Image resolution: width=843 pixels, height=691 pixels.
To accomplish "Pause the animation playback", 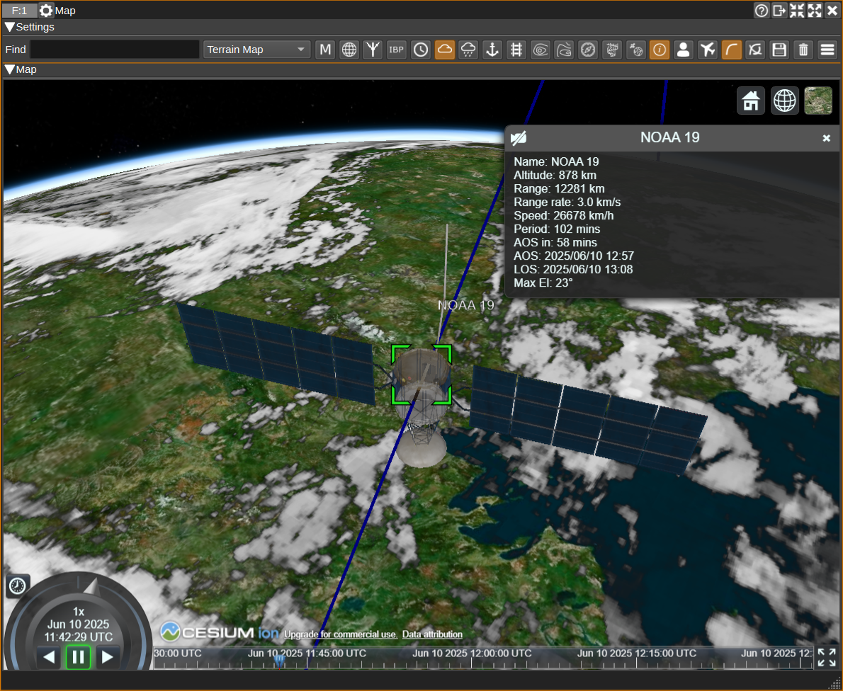I will click(x=79, y=657).
